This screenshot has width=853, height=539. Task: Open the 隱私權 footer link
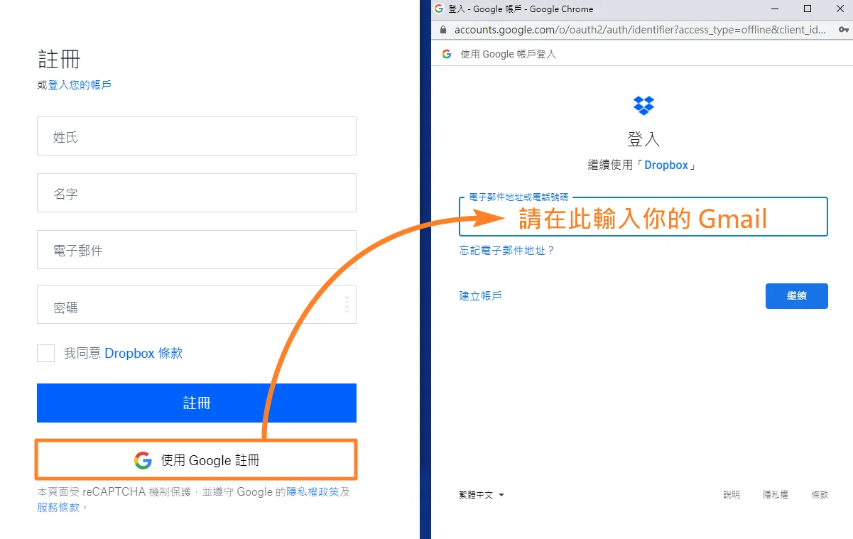[x=776, y=495]
